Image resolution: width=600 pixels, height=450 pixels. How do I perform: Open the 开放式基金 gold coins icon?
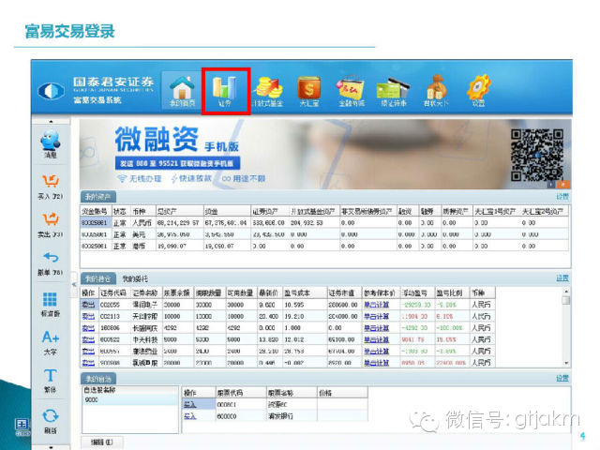(268, 92)
